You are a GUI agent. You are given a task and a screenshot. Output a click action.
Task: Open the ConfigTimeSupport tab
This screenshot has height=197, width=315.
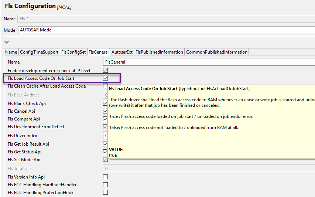(39, 52)
